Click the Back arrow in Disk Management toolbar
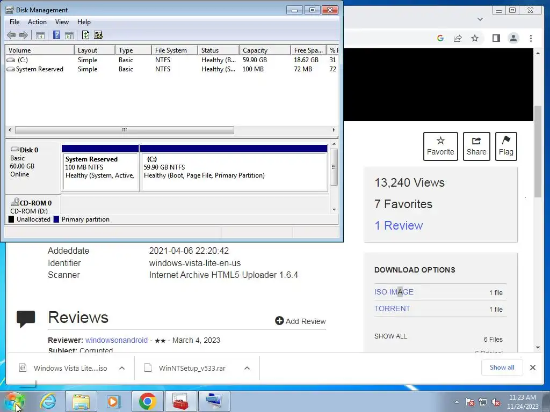 pyautogui.click(x=11, y=35)
